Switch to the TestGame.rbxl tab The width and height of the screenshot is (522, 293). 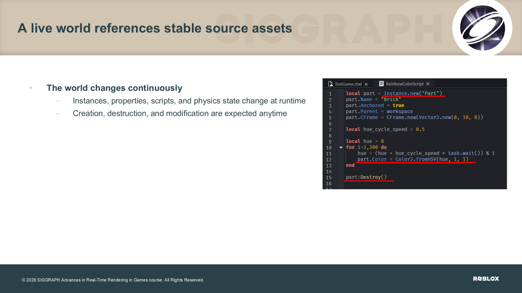click(348, 84)
